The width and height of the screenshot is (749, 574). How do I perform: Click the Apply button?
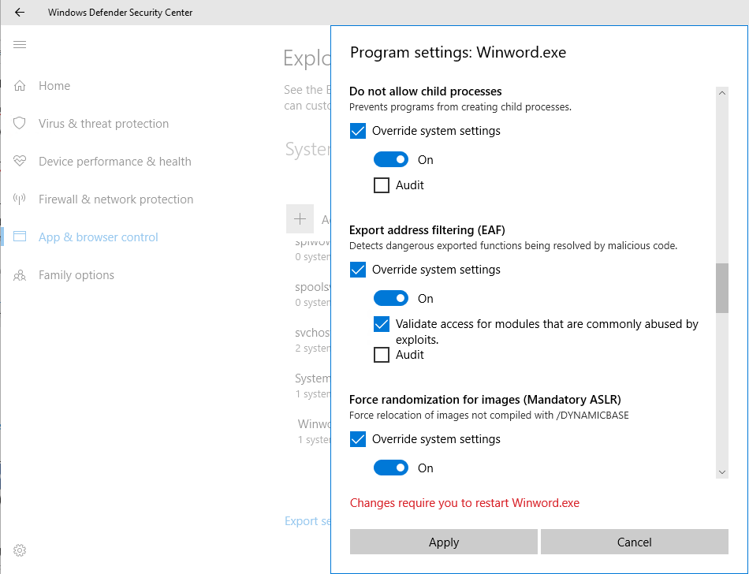coord(444,542)
